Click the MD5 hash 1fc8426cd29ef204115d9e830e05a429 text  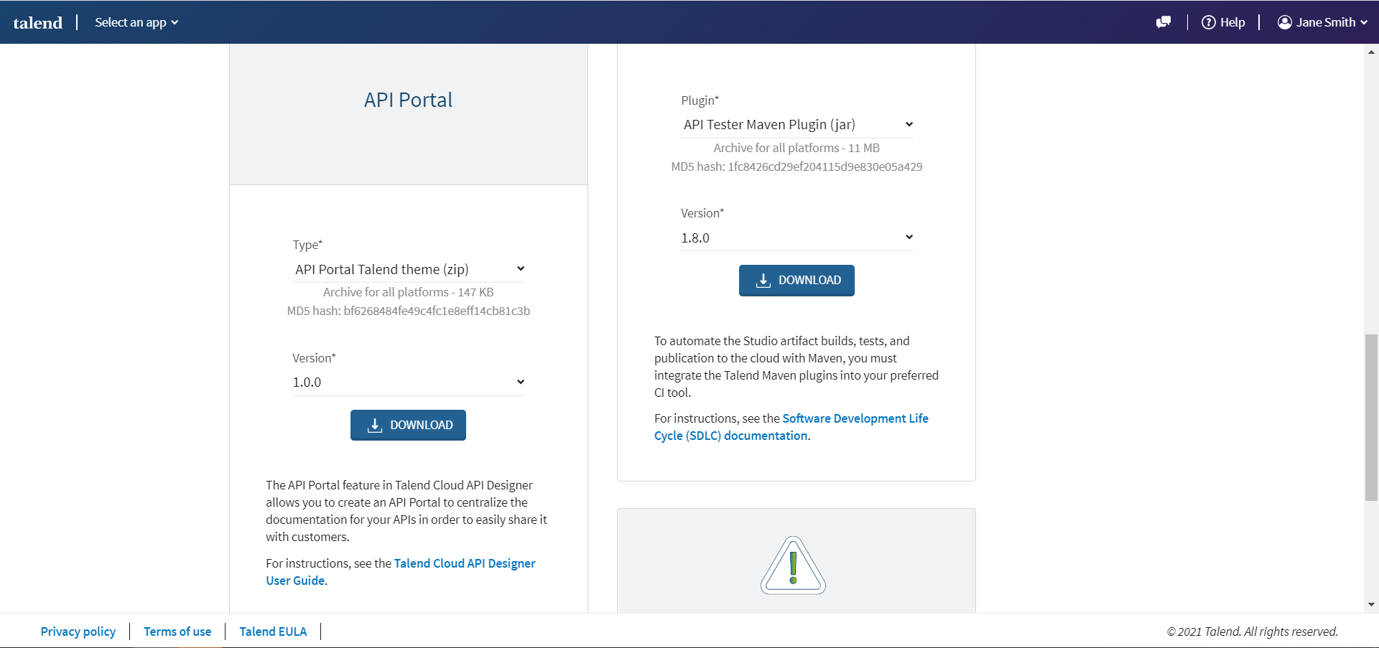tap(797, 166)
